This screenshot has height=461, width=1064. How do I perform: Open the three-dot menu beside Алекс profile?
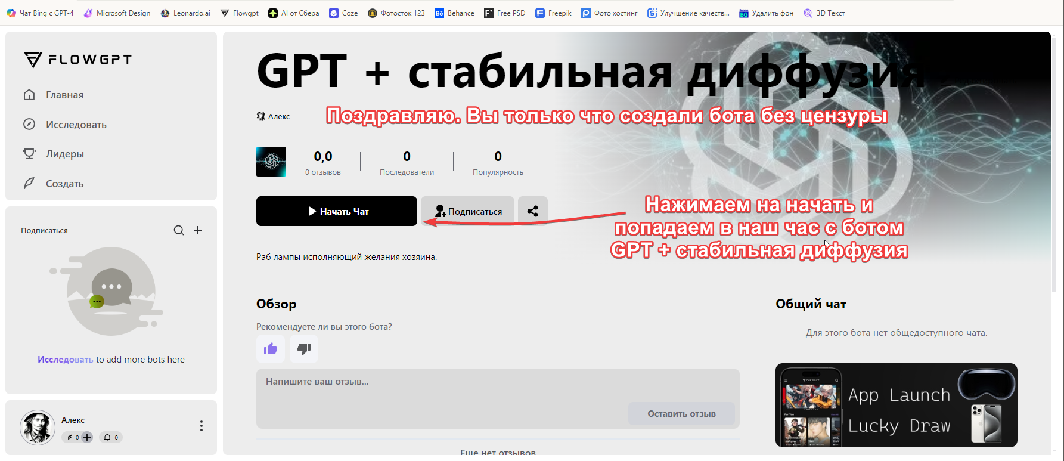point(201,426)
